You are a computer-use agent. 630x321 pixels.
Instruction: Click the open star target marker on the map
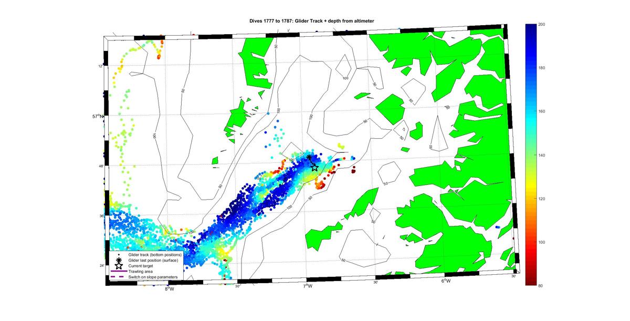click(x=314, y=167)
